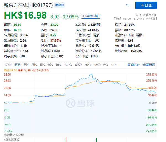Switch to 周K chart view
166x142 pixels.
(34, 65)
